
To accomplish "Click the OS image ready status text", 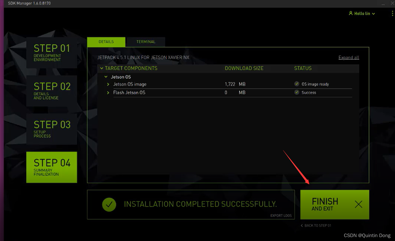I will [315, 84].
